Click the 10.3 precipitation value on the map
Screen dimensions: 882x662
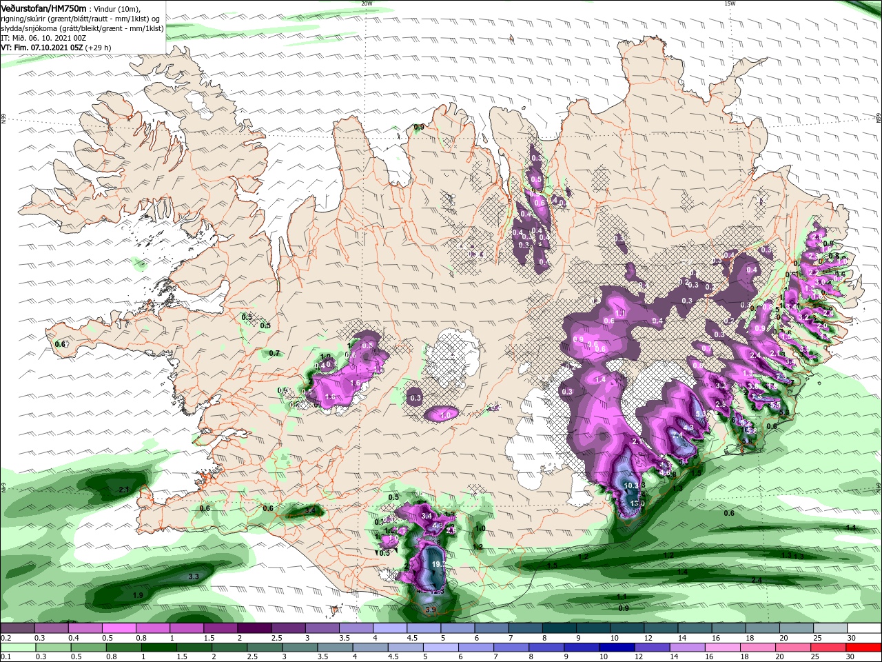point(632,485)
